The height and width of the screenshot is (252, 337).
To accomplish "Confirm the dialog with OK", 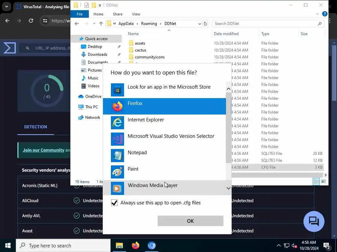I will click(x=191, y=221).
